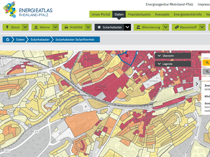Click the yellow magnifier search button
This screenshot has height=157, width=210.
[207, 62]
